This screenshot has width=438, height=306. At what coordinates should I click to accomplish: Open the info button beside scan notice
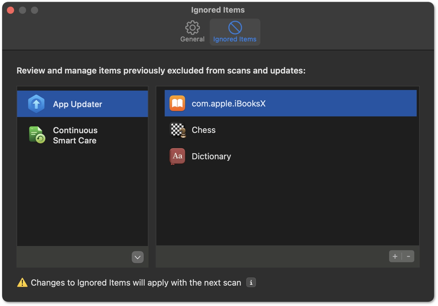point(251,282)
